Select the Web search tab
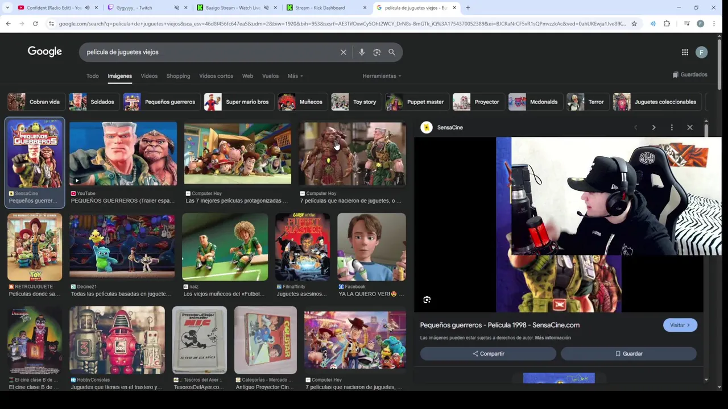Viewport: 728px width, 409px height. pyautogui.click(x=247, y=76)
